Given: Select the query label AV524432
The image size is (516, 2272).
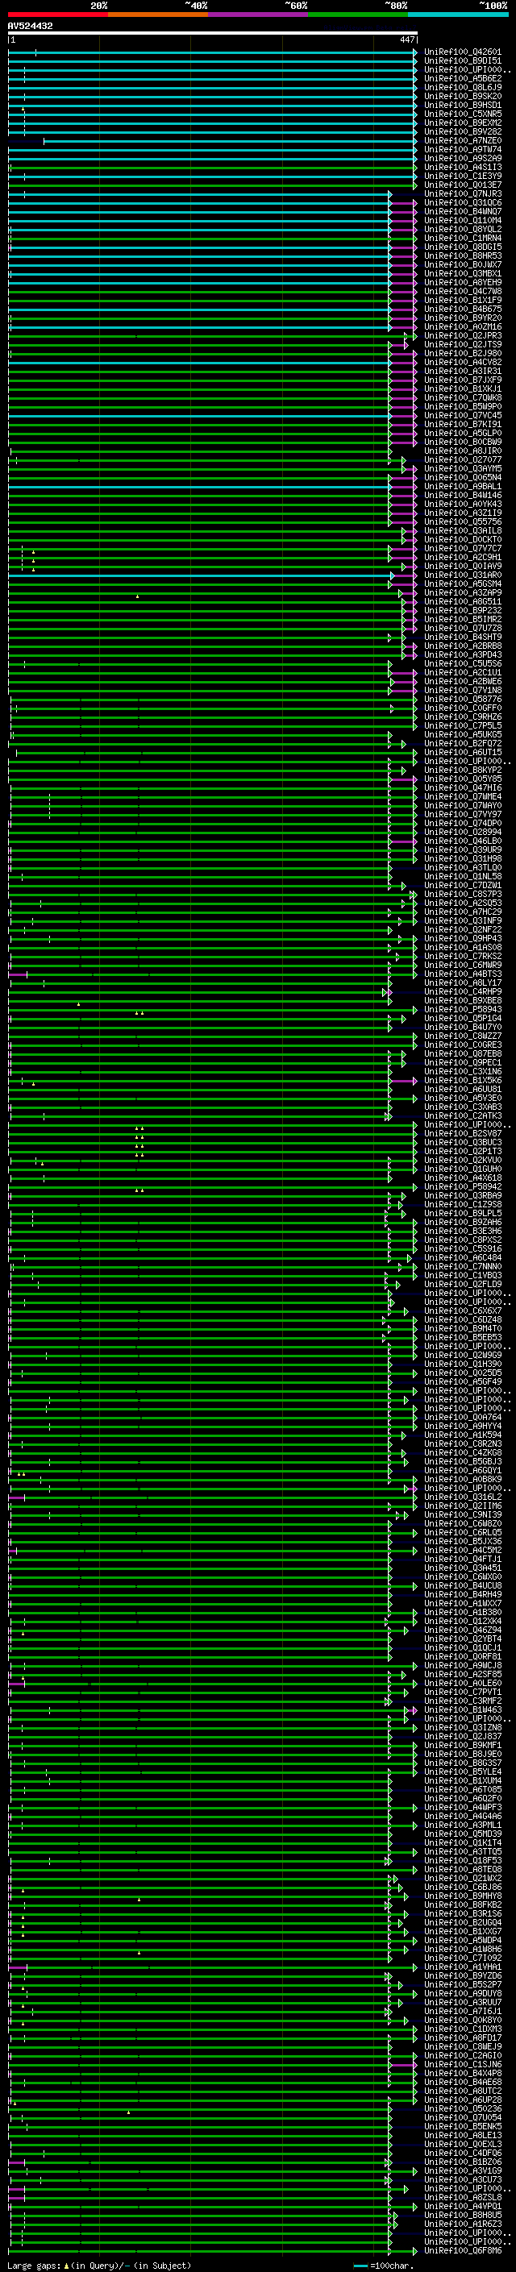Looking at the screenshot, I should click(30, 27).
